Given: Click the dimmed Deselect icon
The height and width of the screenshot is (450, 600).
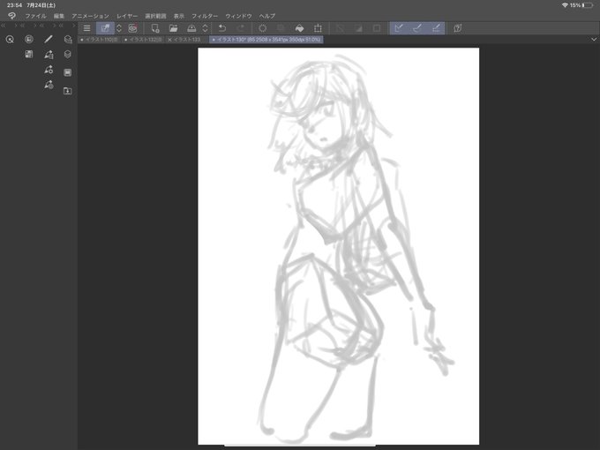Looking at the screenshot, I should [x=340, y=28].
